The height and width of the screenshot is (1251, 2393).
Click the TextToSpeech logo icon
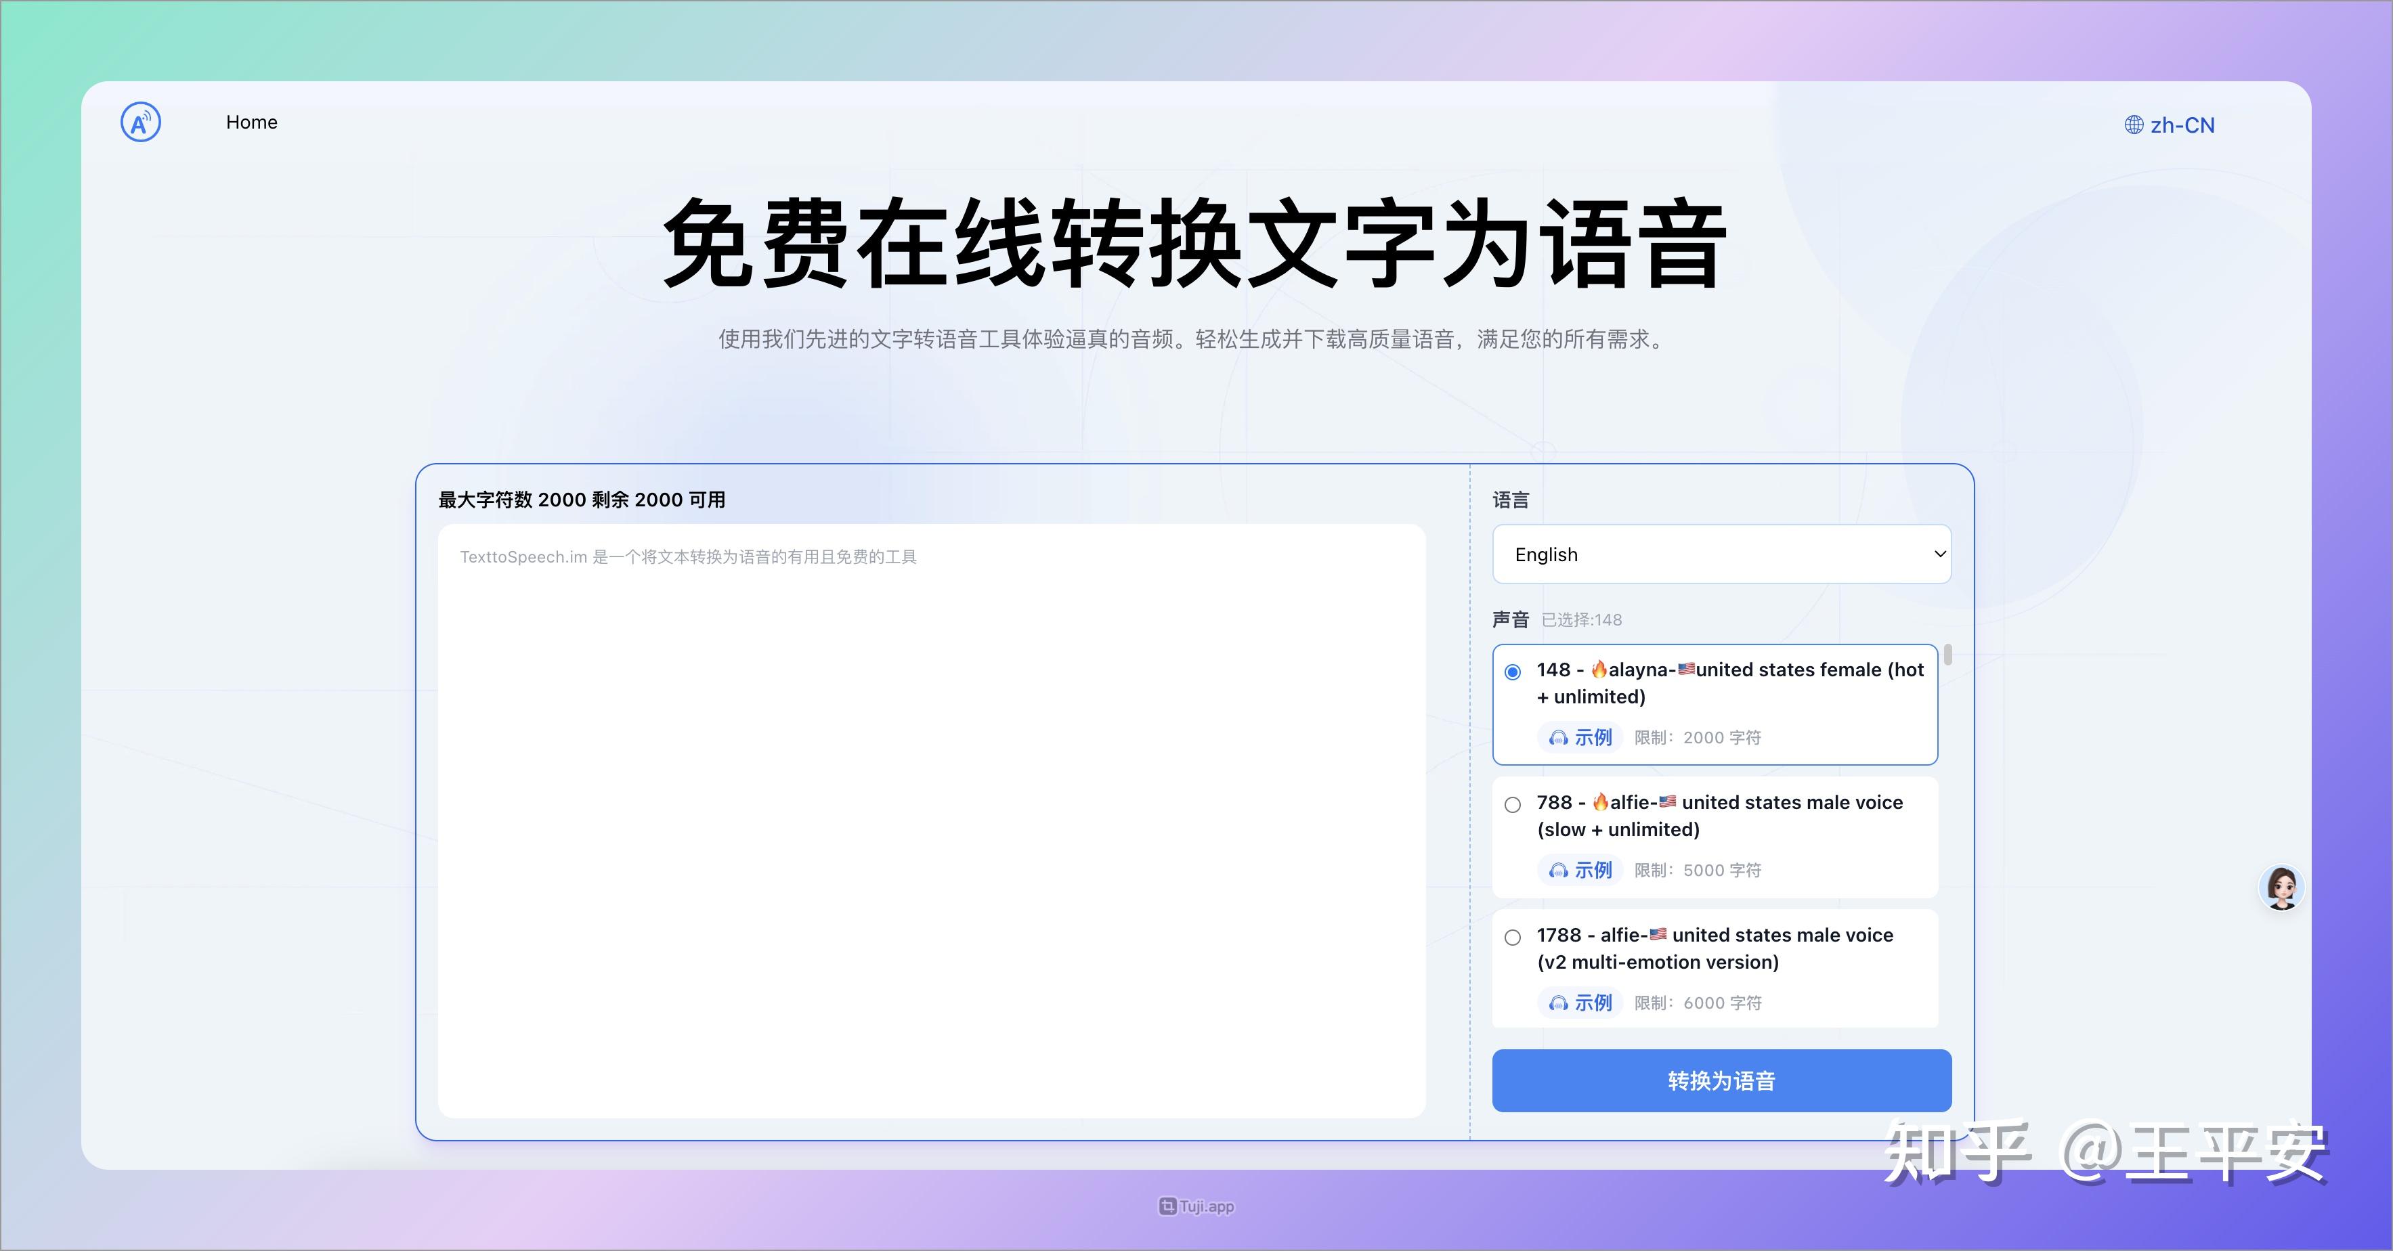point(140,123)
